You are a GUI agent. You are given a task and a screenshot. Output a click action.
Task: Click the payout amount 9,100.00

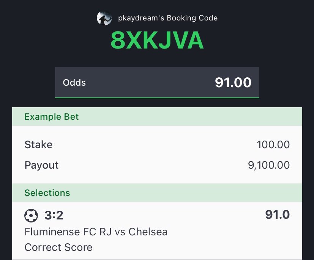click(x=269, y=165)
